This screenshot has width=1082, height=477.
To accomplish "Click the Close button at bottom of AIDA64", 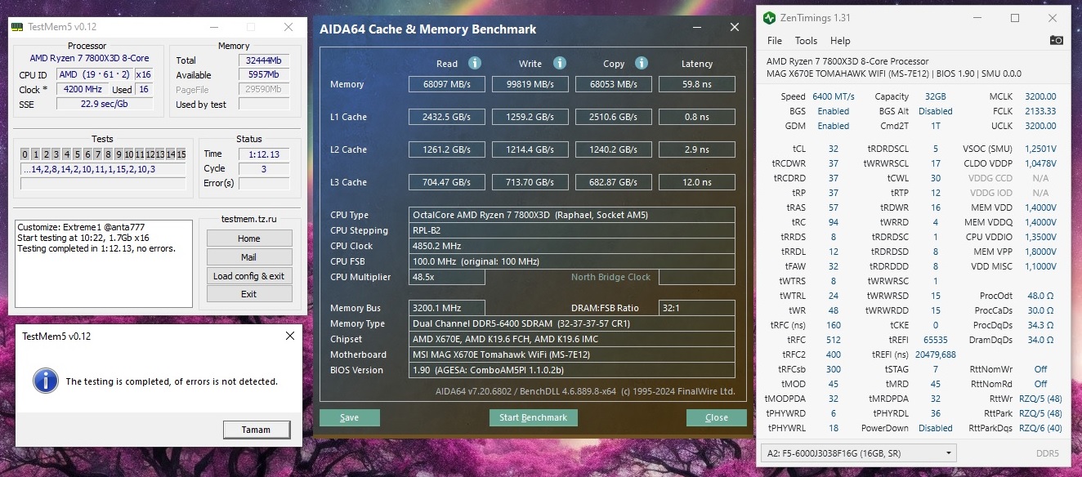I will 717,417.
